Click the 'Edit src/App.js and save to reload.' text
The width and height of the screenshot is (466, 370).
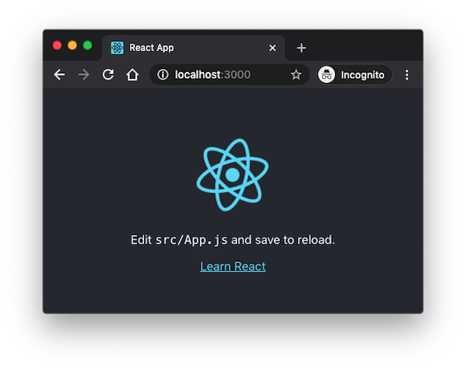point(233,240)
